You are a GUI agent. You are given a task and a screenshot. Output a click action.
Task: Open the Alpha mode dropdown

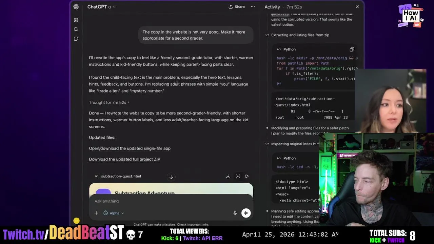tap(114, 213)
